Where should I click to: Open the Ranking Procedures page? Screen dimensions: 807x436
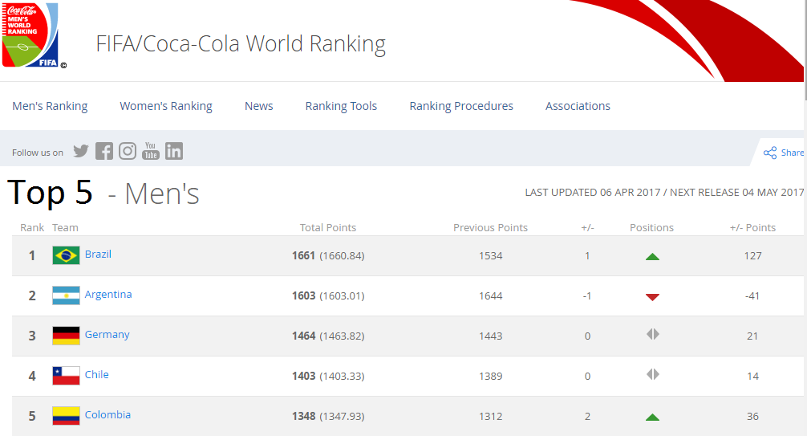461,106
